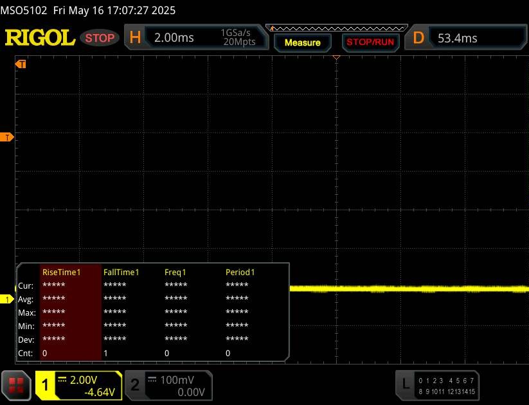Click the trigger position T marker at top-left

[21, 64]
